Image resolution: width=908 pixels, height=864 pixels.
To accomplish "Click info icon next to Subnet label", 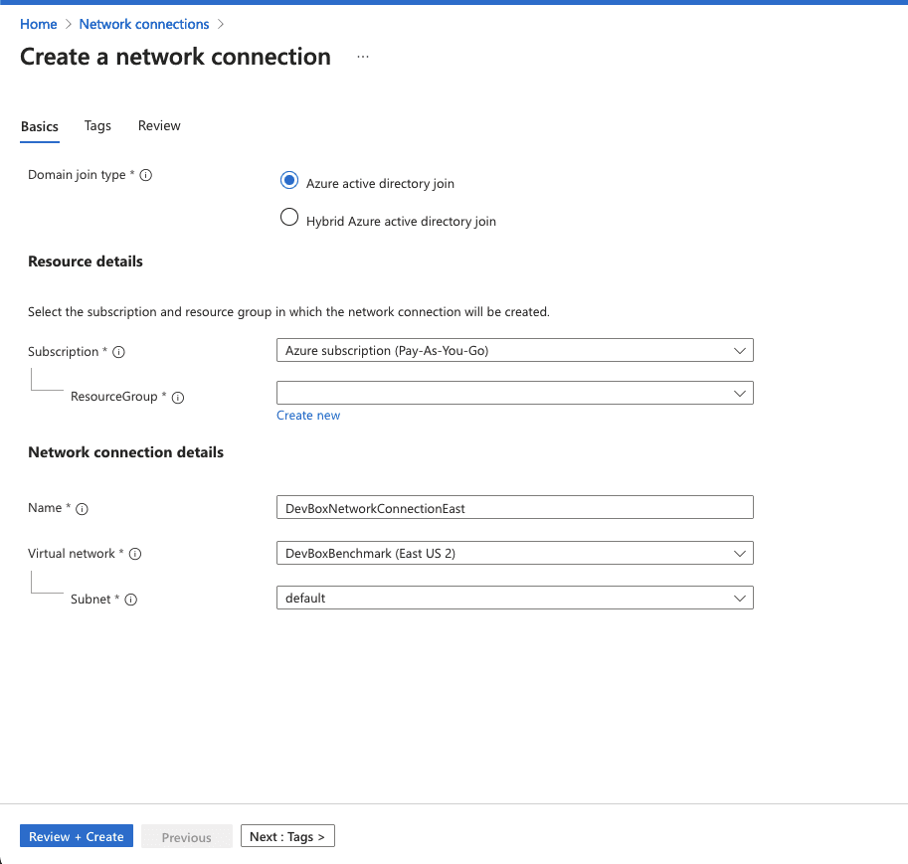I will [130, 600].
